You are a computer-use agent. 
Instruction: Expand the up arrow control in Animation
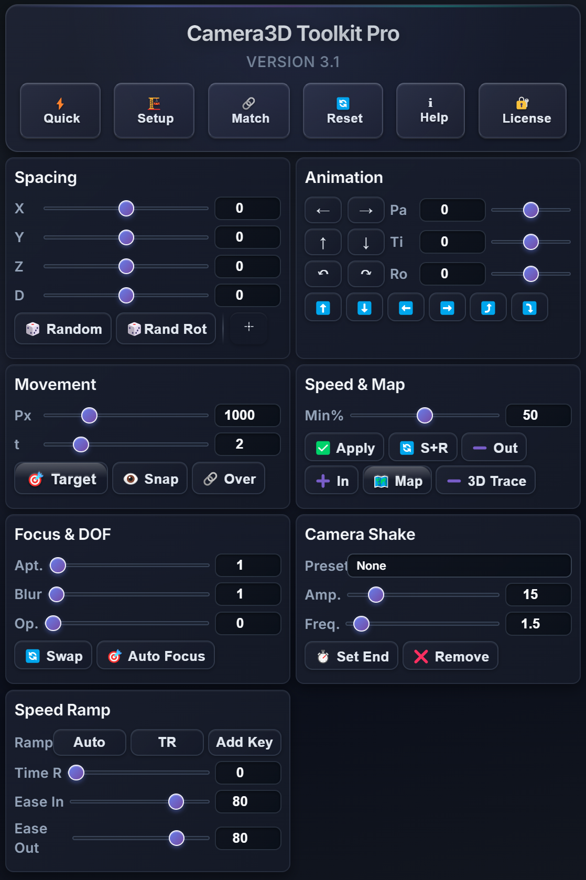tap(323, 242)
